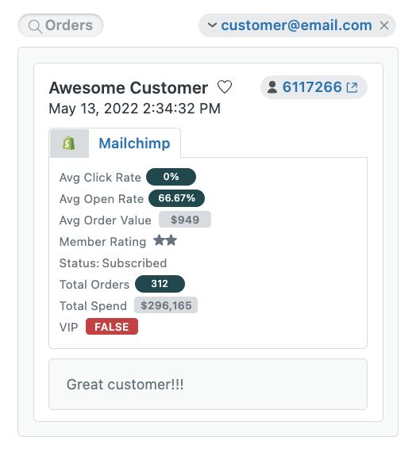Click the two-star Member Rating icons
The width and height of the screenshot is (416, 456).
[165, 240]
